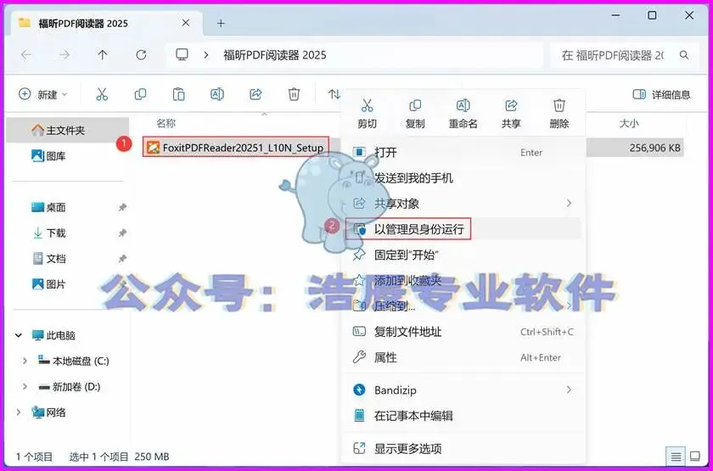Click the 选中 1 个项目 250 MB status text
The height and width of the screenshot is (471, 713).
(119, 456)
